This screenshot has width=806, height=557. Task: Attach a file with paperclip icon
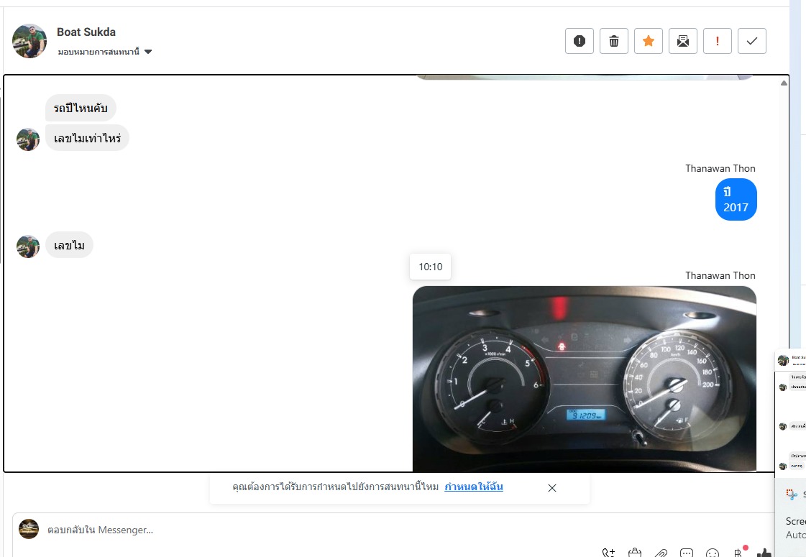(x=661, y=553)
